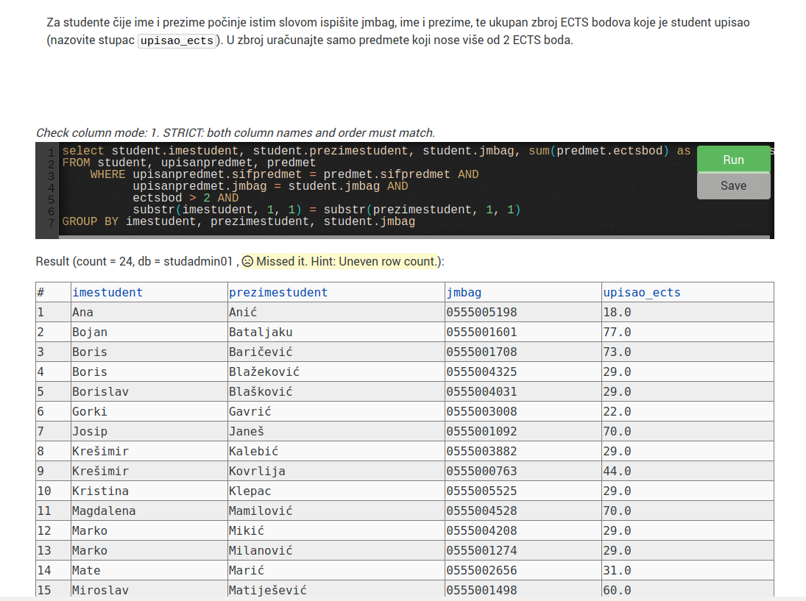Click the cell 'Borislav'
This screenshot has height=601, width=806.
point(149,392)
